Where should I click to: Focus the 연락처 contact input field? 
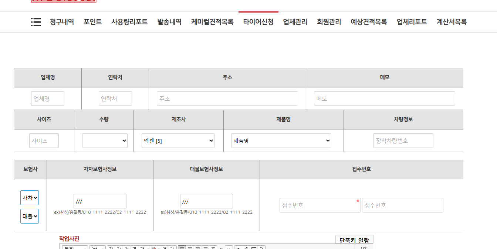(115, 99)
